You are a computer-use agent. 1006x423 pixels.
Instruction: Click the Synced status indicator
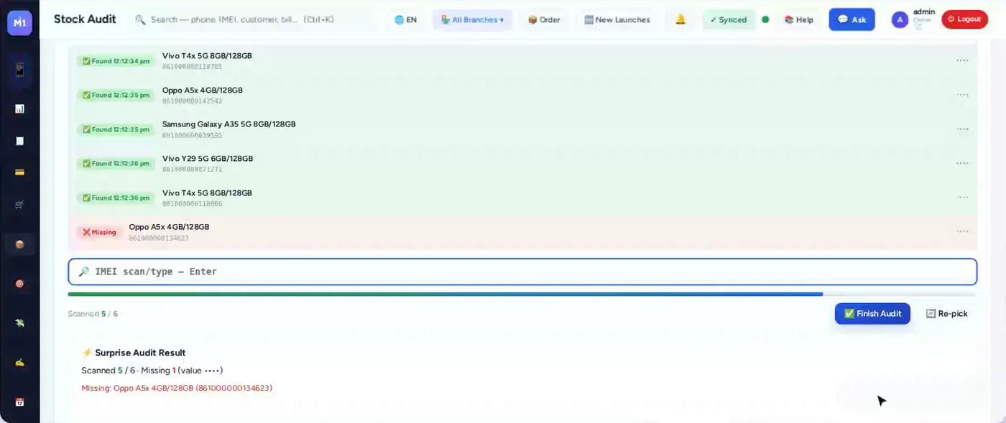(x=728, y=19)
